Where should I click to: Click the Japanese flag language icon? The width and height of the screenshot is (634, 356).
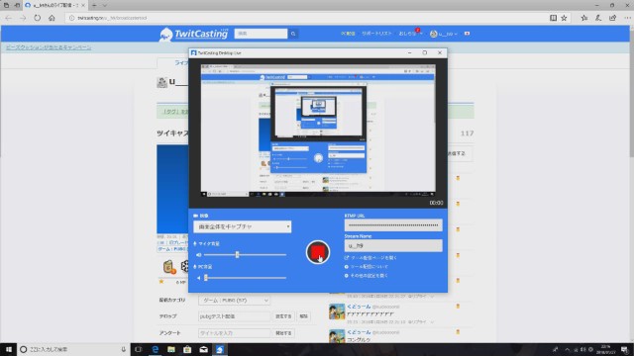(x=467, y=34)
